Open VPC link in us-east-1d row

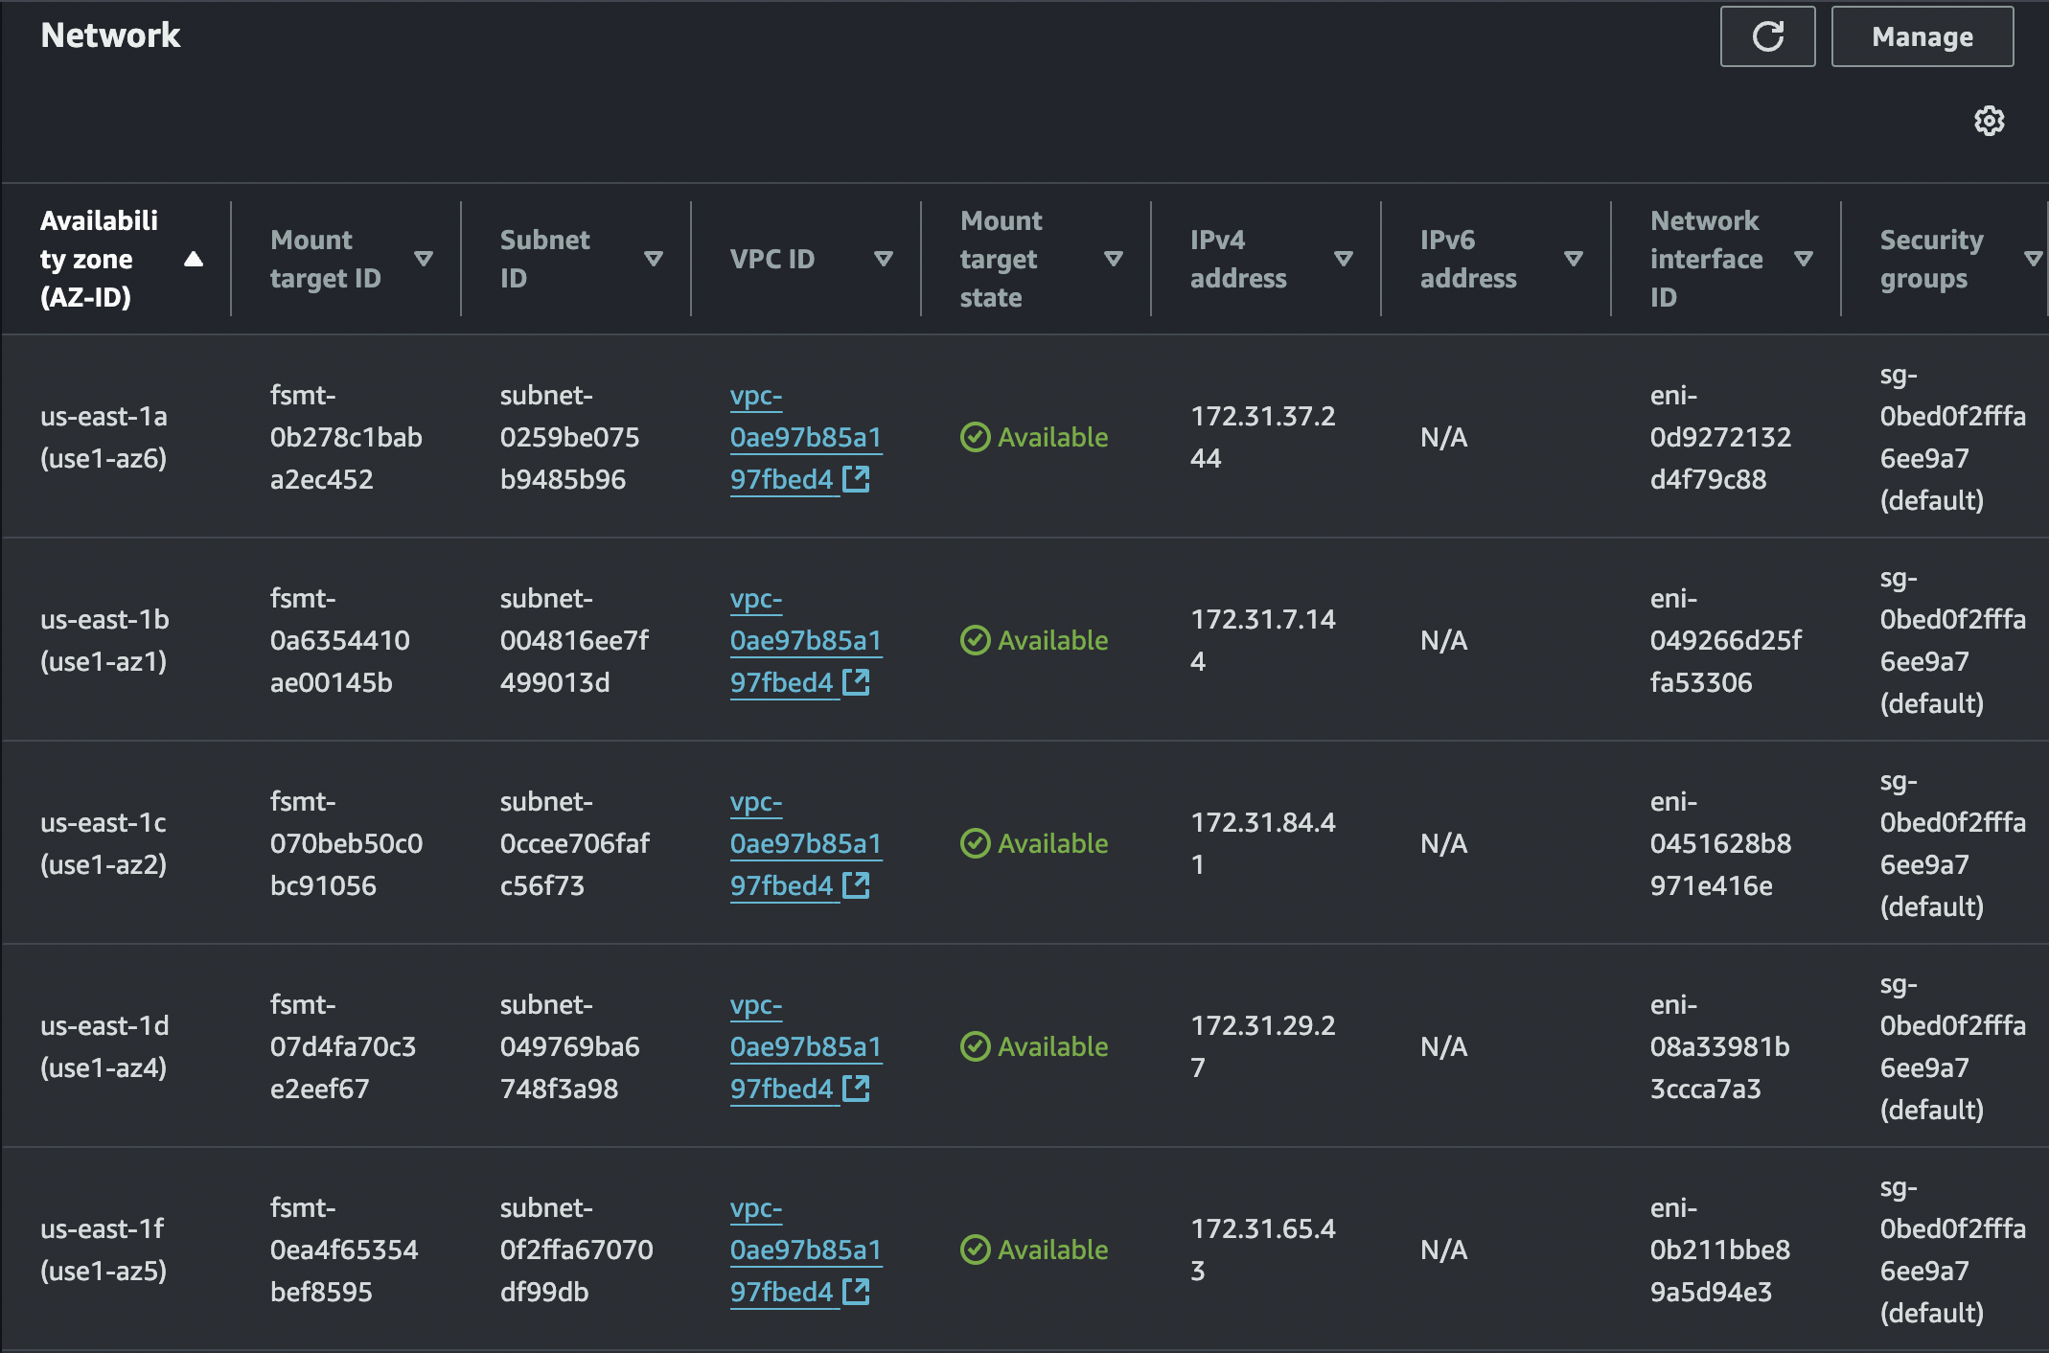(x=803, y=1047)
